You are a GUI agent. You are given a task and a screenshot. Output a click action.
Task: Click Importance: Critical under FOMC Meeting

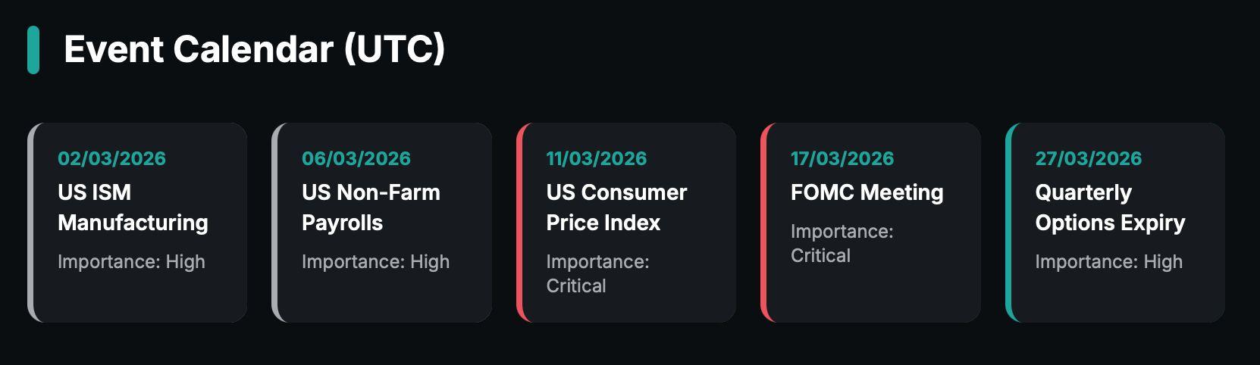(x=842, y=243)
